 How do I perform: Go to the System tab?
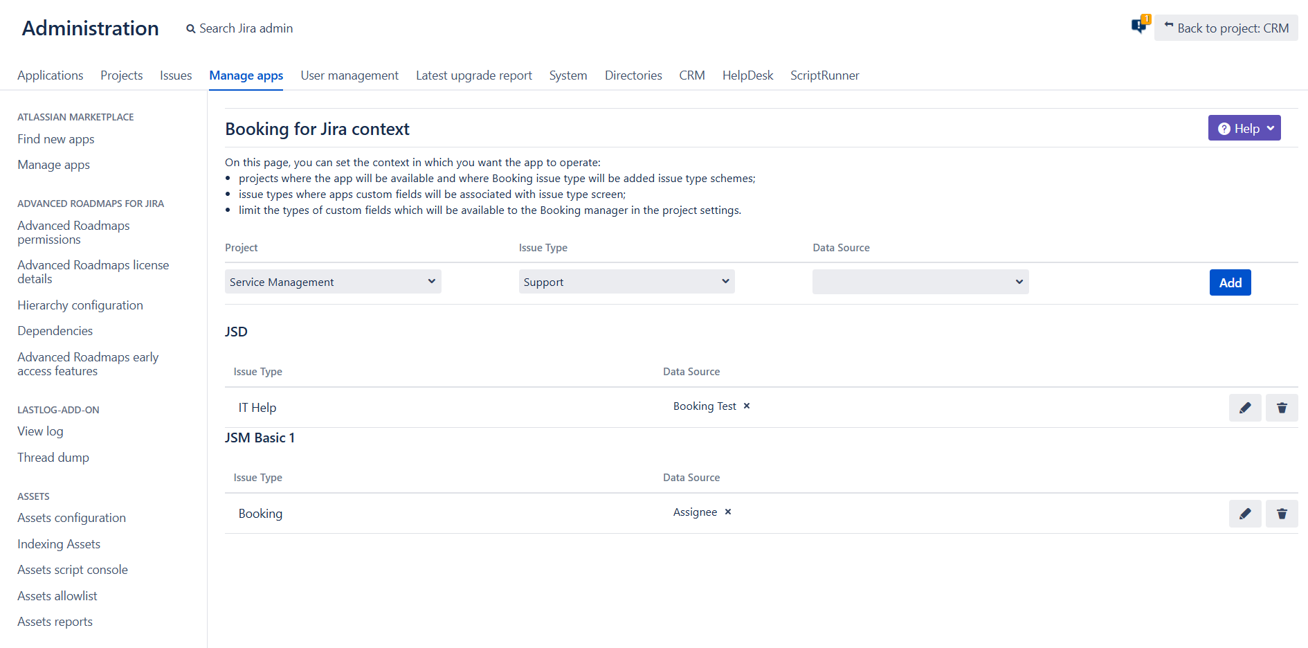click(567, 75)
